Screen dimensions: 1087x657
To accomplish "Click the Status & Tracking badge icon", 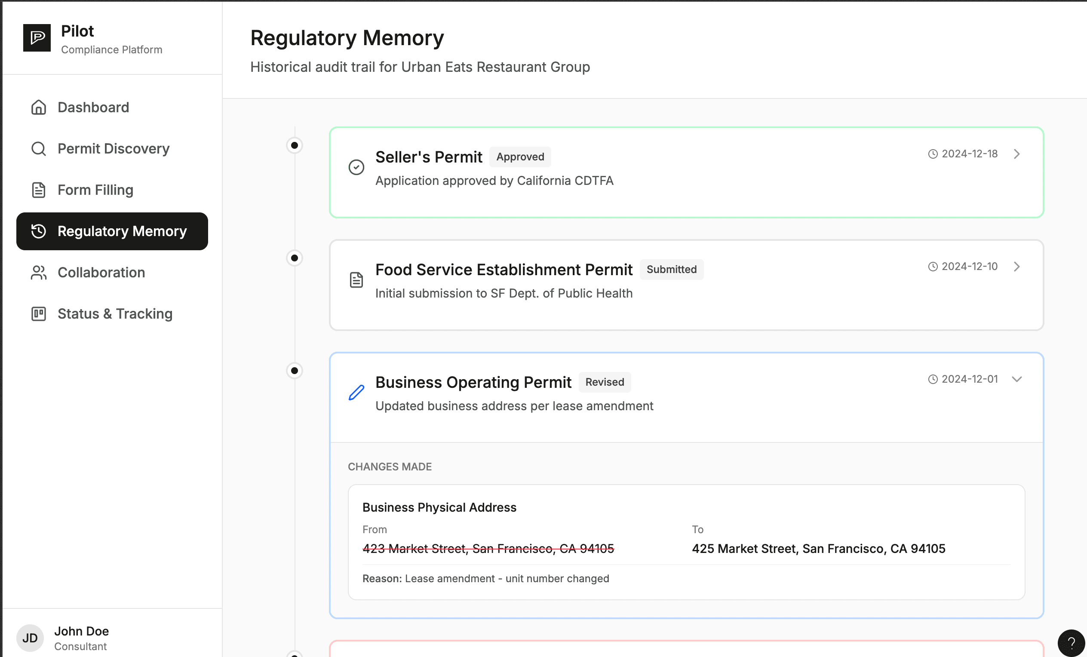I will click(38, 314).
